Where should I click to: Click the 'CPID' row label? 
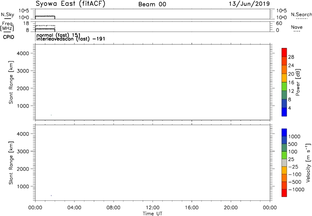[x=9, y=37]
